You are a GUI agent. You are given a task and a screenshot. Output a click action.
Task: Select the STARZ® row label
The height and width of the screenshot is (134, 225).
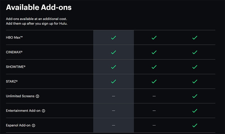click(12, 81)
